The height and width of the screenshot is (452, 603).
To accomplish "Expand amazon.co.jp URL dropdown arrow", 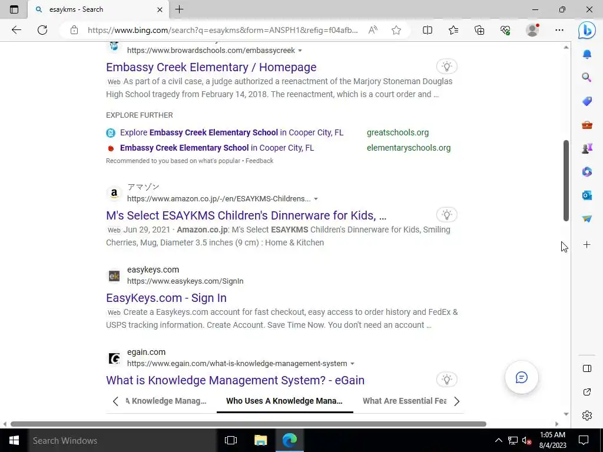I will point(316,199).
